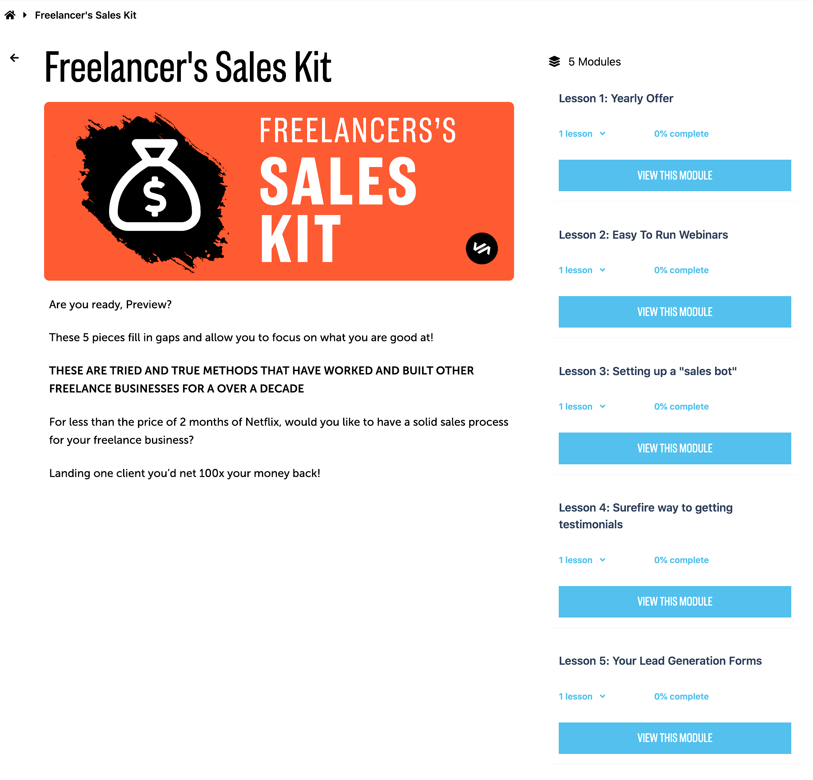
Task: Click Lesson 2's 0% complete progress label
Action: 681,270
